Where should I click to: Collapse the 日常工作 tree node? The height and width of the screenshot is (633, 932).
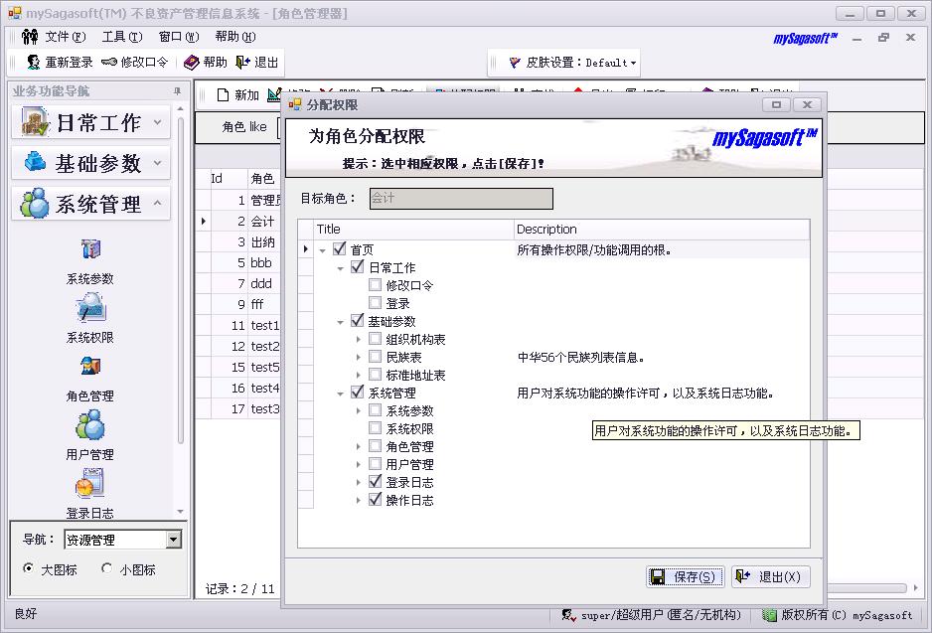[340, 268]
